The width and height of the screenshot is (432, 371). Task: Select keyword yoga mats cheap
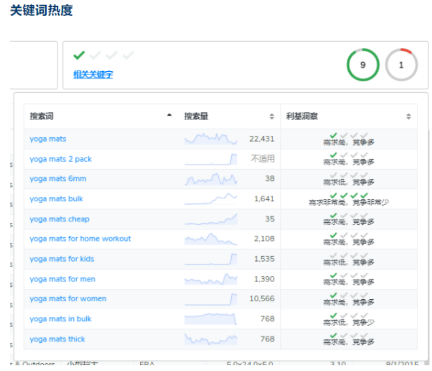tap(59, 219)
